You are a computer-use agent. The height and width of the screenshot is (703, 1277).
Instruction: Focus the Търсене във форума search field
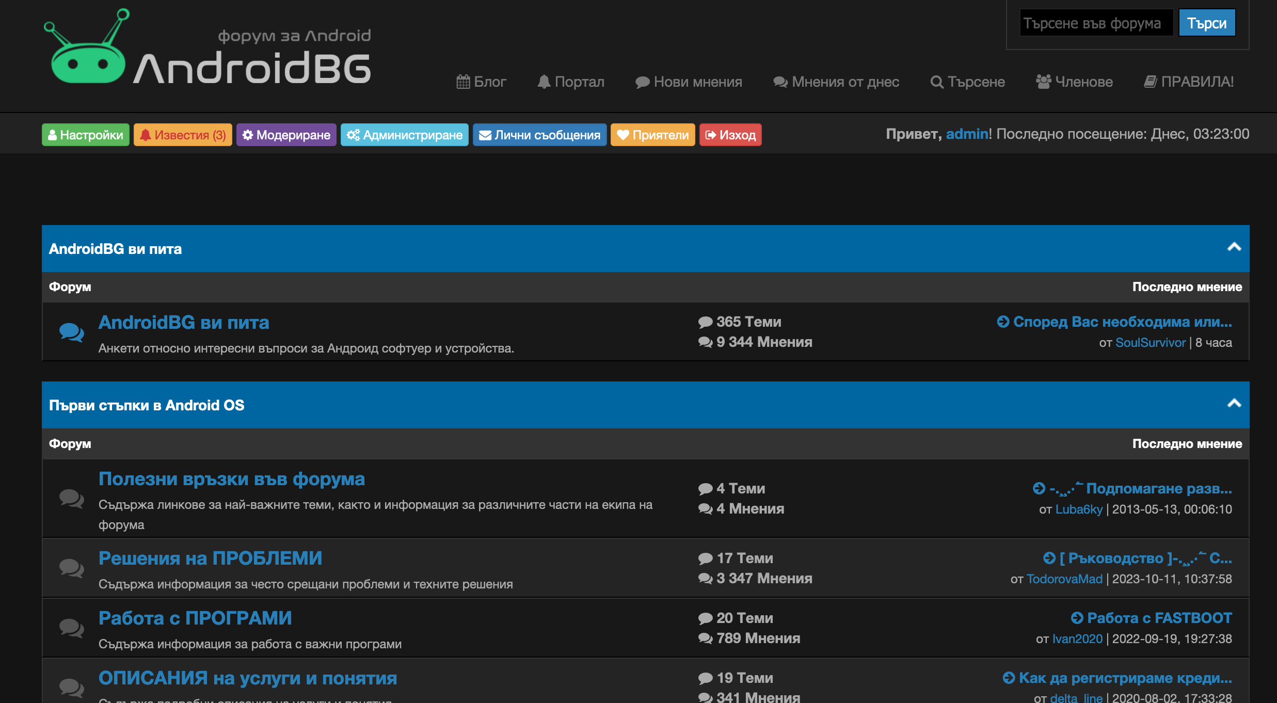1096,23
